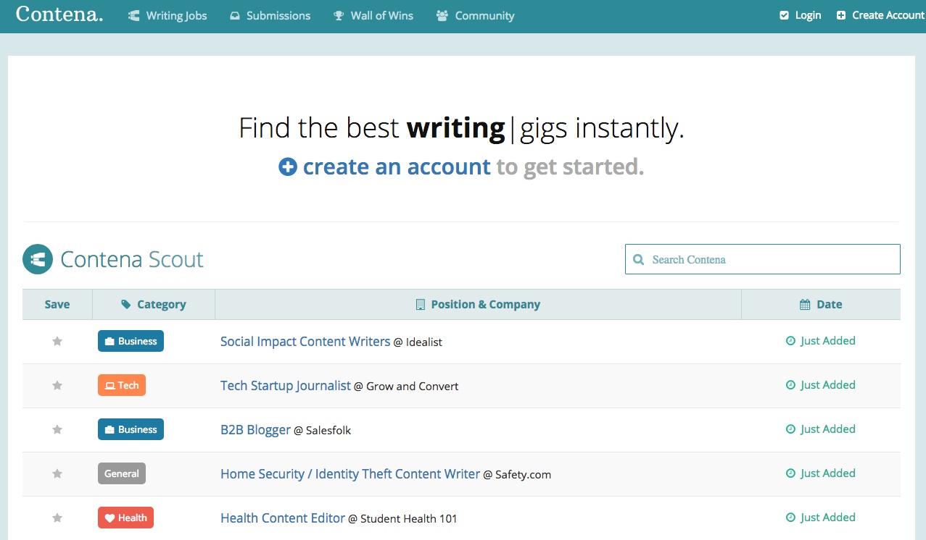Star the Social Impact Content Writers job
926x540 pixels.
pyautogui.click(x=57, y=342)
